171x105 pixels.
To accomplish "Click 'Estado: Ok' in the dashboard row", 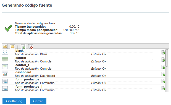I will click(99, 76).
